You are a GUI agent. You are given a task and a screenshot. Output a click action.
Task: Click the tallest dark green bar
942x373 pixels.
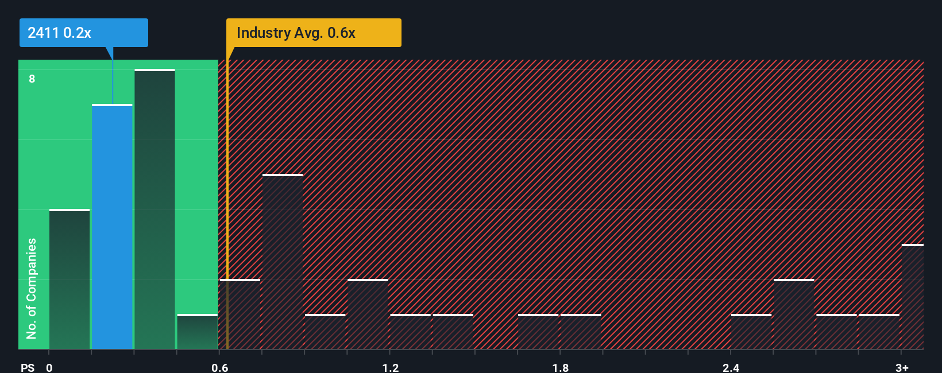click(155, 209)
